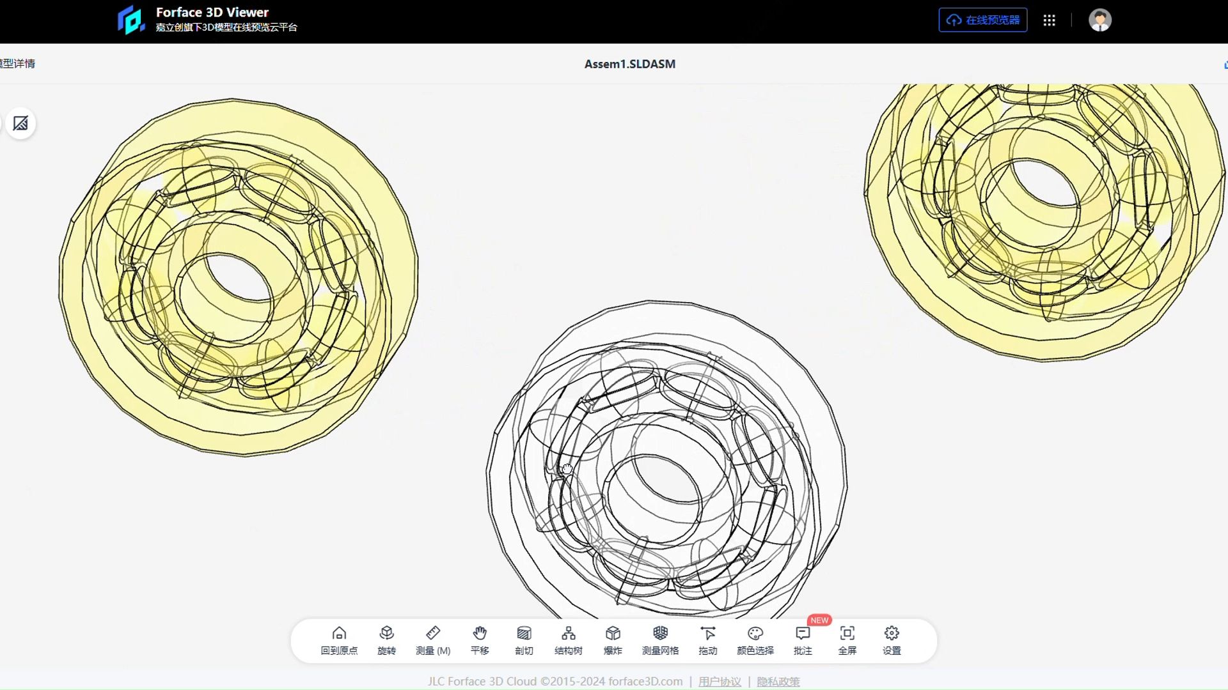This screenshot has width=1228, height=690.
Task: Open the settings (设置) gear
Action: 892,640
